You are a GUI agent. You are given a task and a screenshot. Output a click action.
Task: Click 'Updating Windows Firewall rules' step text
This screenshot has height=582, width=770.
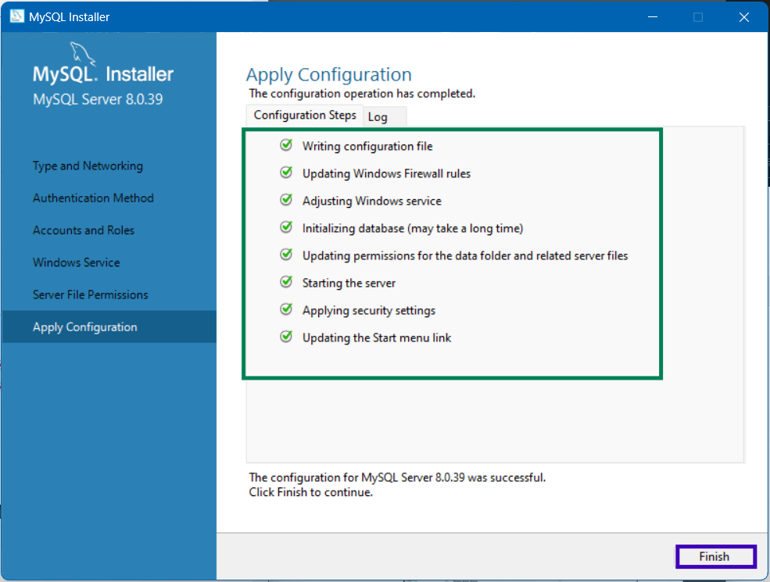386,173
